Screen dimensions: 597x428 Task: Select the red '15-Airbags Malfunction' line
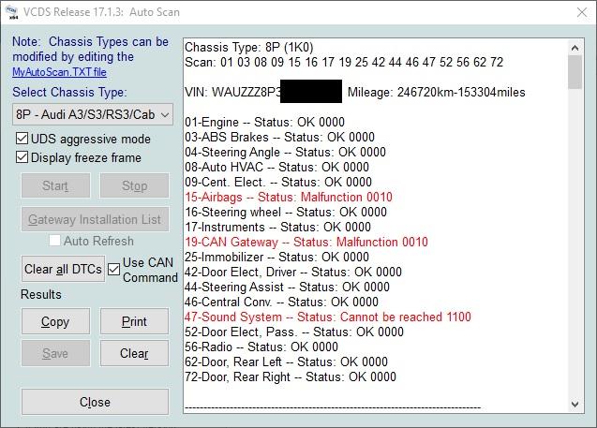[289, 197]
